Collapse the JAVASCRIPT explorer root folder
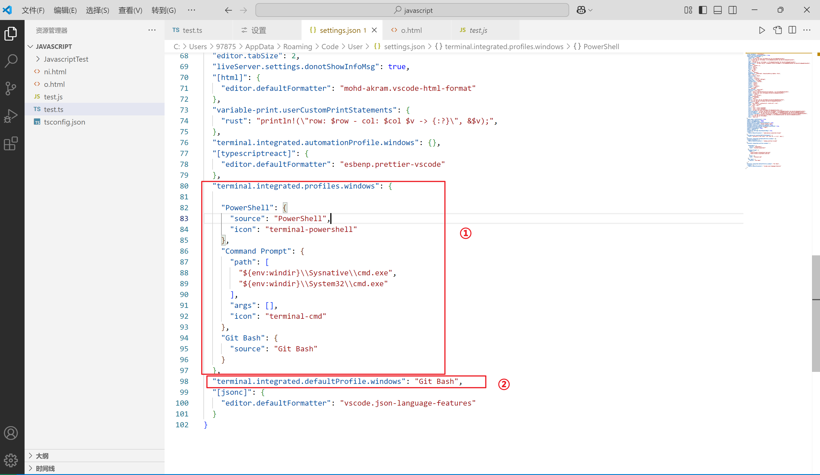Viewport: 820px width, 475px height. point(54,47)
